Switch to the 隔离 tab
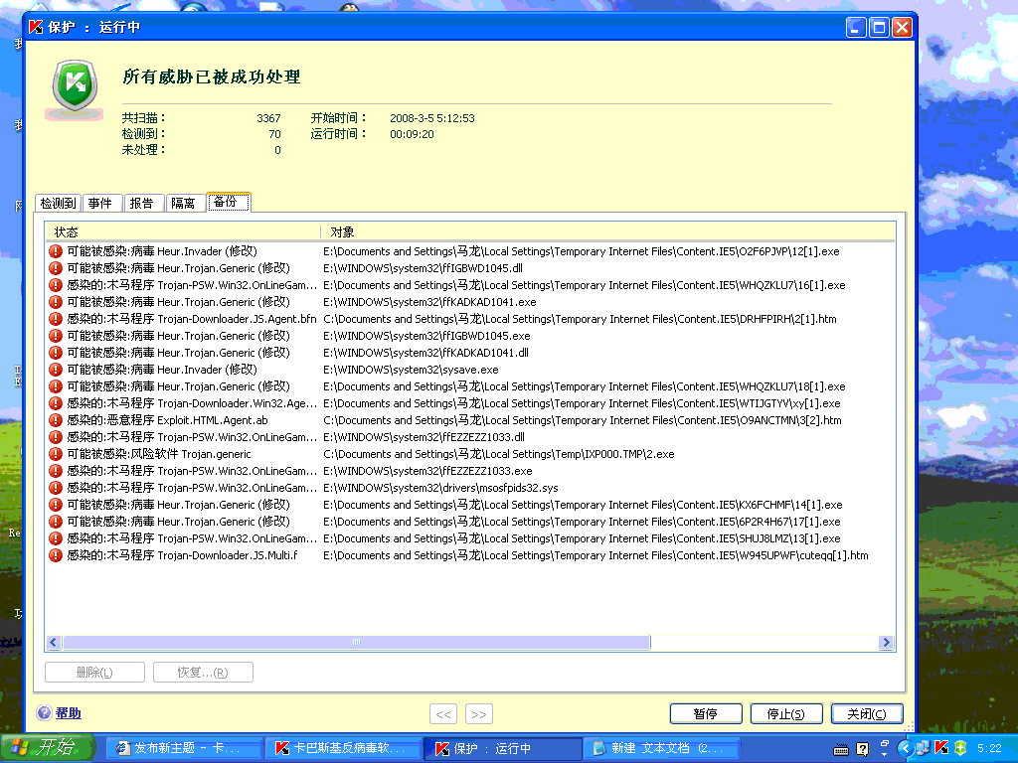1018x763 pixels. [x=184, y=203]
